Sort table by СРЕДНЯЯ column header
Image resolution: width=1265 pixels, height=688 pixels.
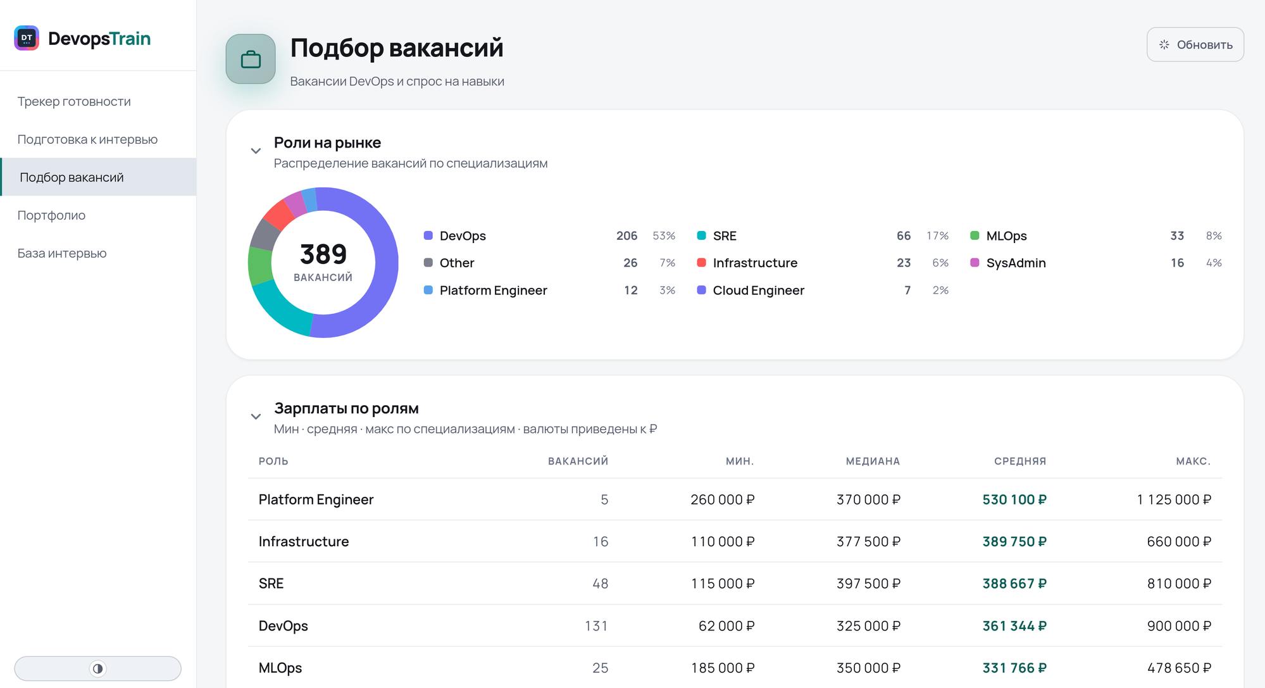(x=1020, y=461)
